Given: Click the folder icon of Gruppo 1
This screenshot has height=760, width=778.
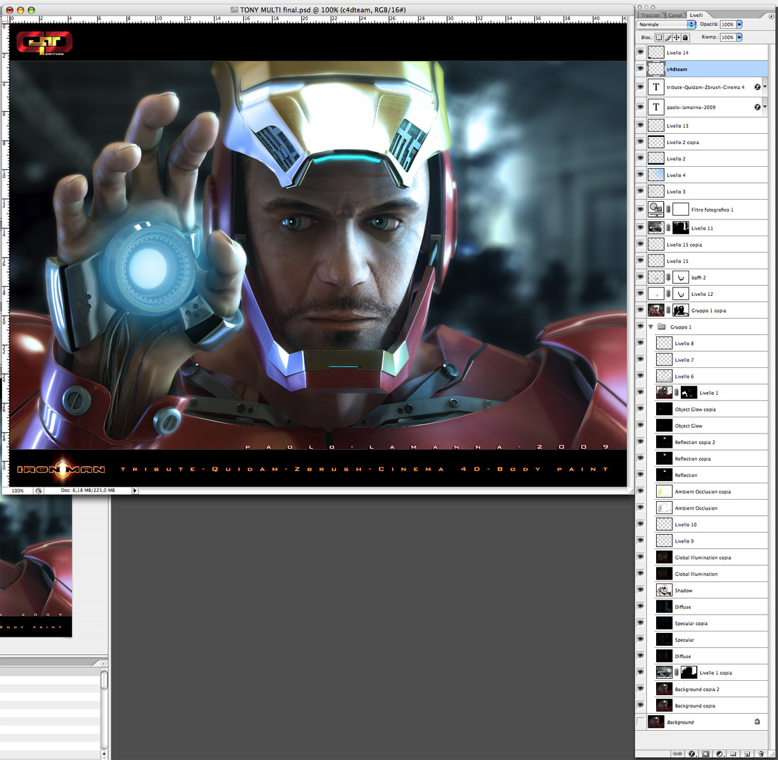Looking at the screenshot, I should coord(662,326).
